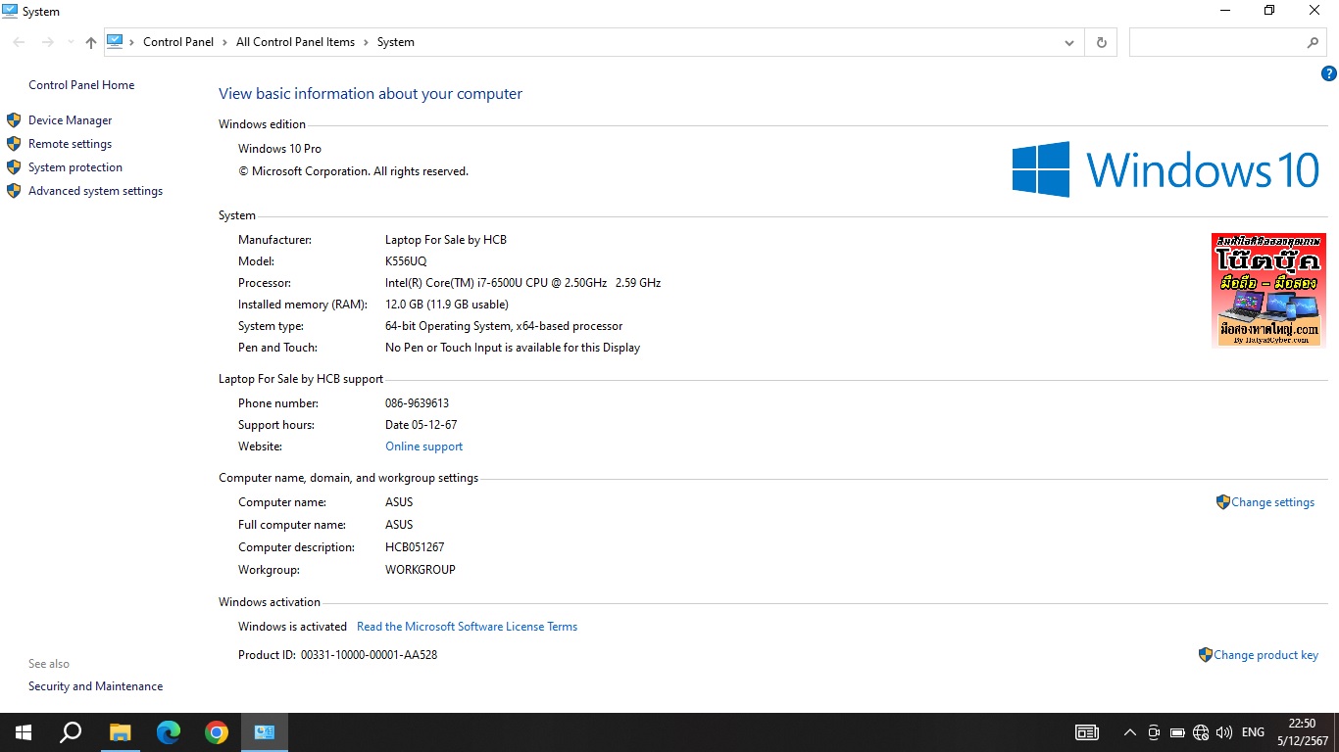Click Change product key link
Image resolution: width=1339 pixels, height=752 pixels.
pos(1265,655)
